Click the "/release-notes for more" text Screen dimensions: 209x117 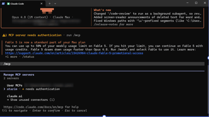tap(113, 24)
